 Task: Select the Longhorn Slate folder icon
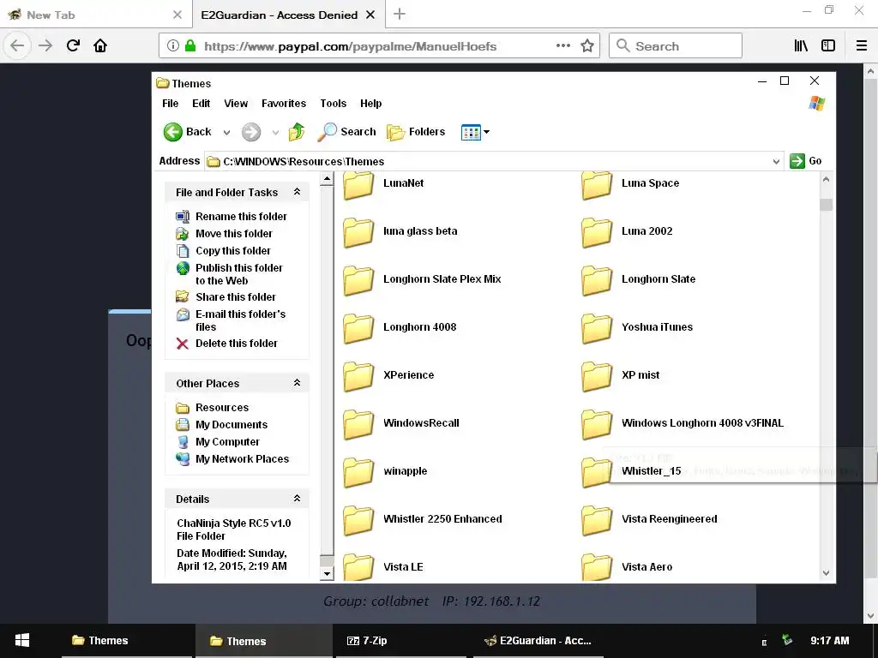pyautogui.click(x=597, y=280)
